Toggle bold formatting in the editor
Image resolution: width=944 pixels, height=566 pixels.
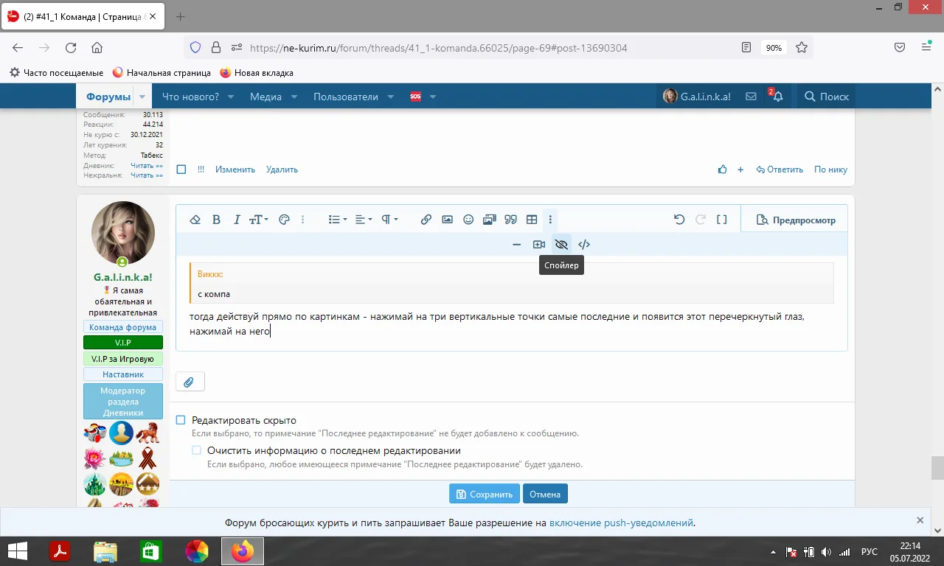click(x=216, y=220)
